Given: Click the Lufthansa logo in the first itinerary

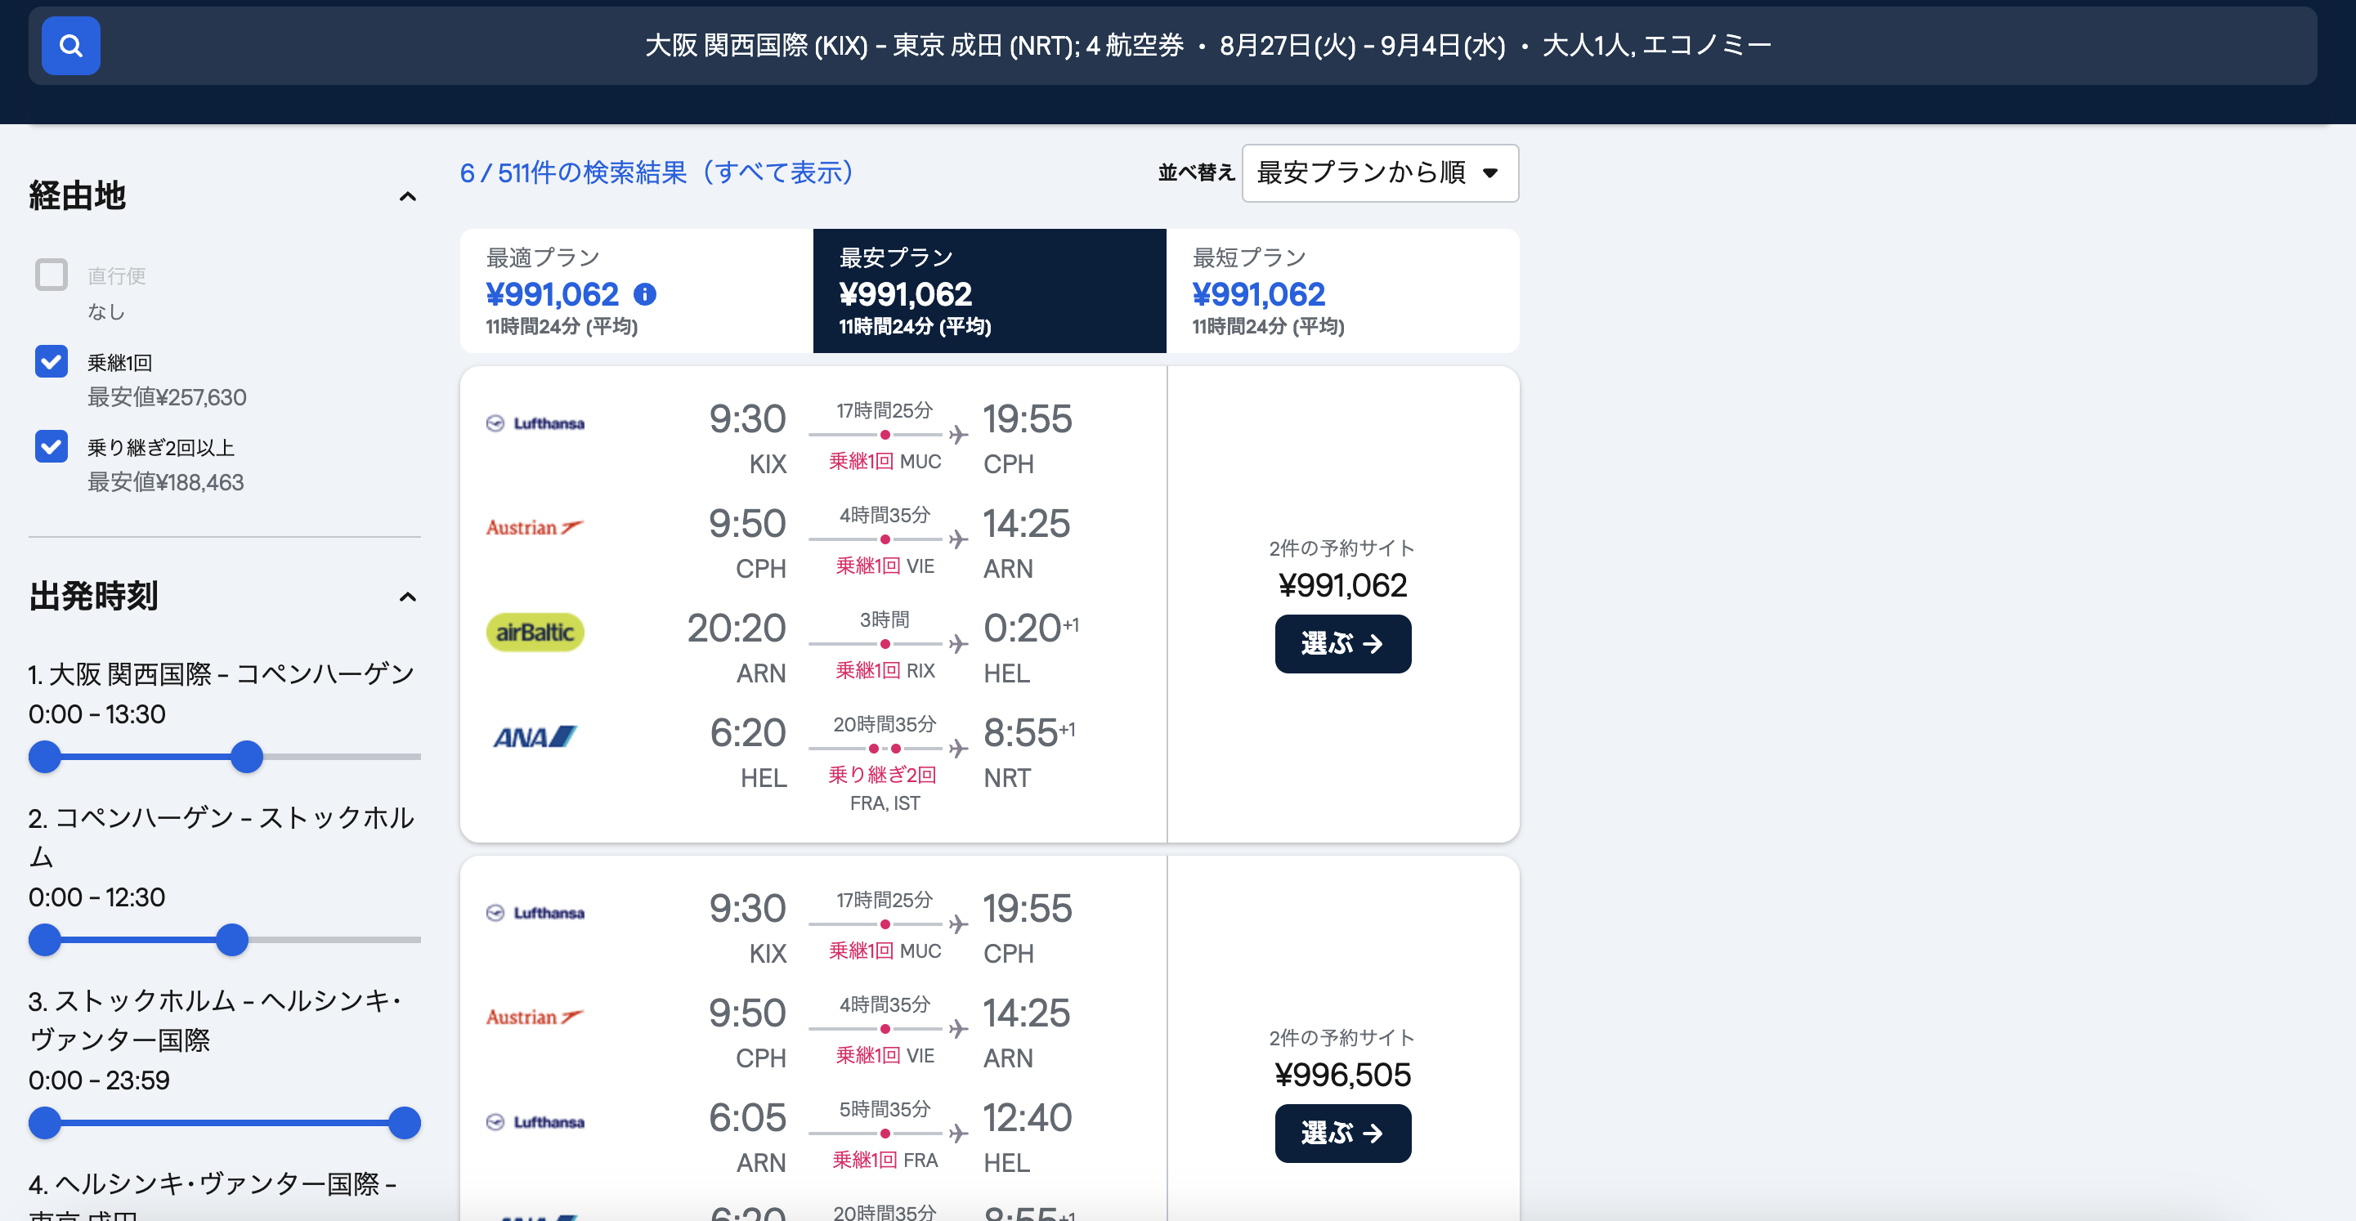Looking at the screenshot, I should click(535, 423).
